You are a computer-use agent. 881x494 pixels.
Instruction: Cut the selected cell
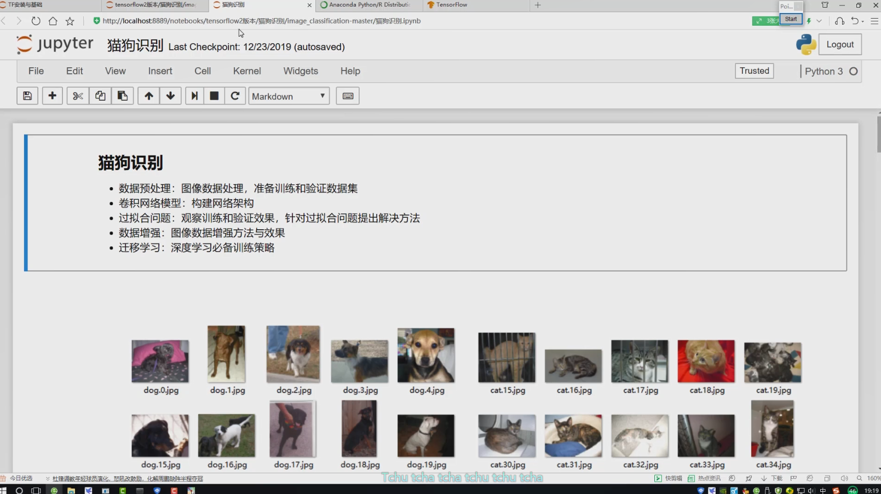77,96
